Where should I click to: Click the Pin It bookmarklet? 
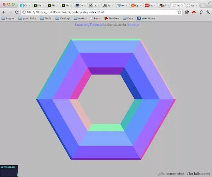click(95, 18)
